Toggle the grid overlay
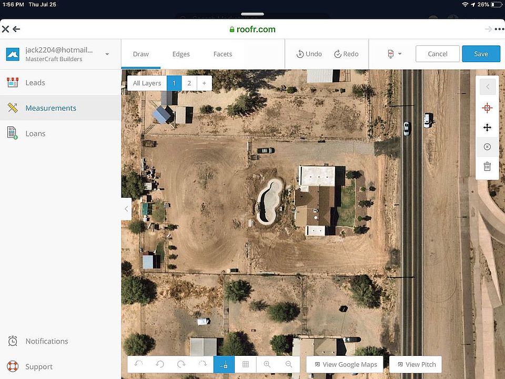The height and width of the screenshot is (379, 505). point(246,364)
